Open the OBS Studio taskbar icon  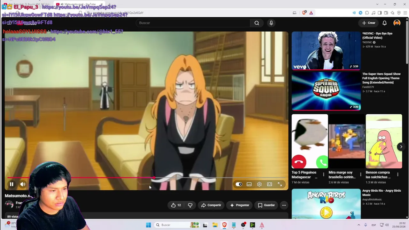coord(243,225)
